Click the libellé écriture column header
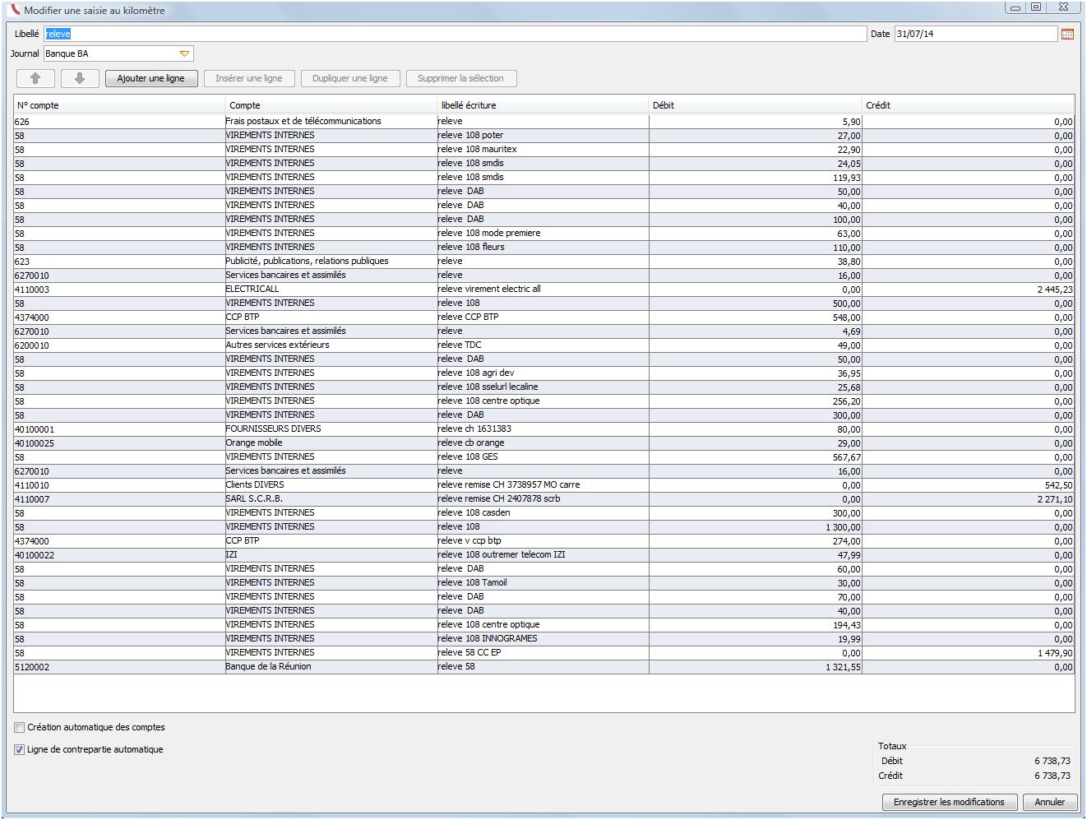Viewport: 1087px width, 820px height. click(x=543, y=105)
